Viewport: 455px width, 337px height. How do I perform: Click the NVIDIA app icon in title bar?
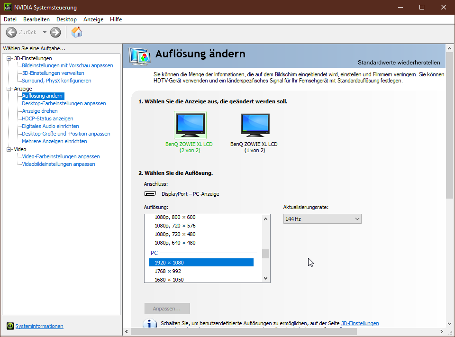pos(8,7)
